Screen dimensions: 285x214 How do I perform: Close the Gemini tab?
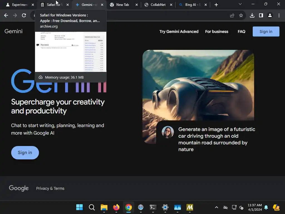[102, 5]
